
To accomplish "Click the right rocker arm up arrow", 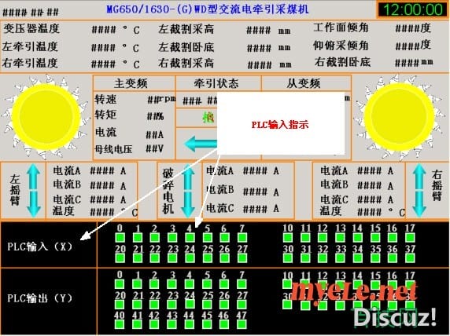I will click(419, 177).
